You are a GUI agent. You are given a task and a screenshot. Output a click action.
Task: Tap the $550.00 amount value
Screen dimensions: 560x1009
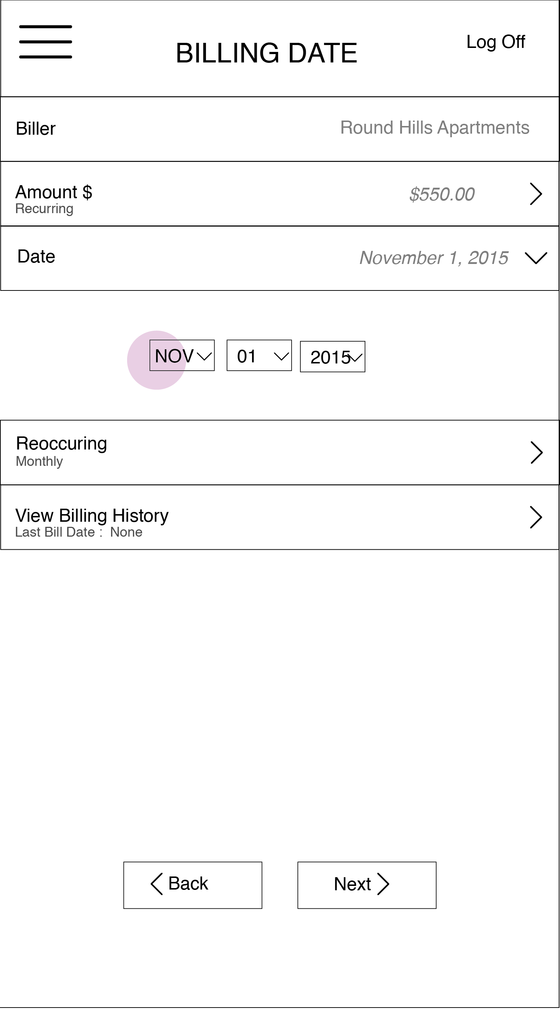click(x=442, y=194)
